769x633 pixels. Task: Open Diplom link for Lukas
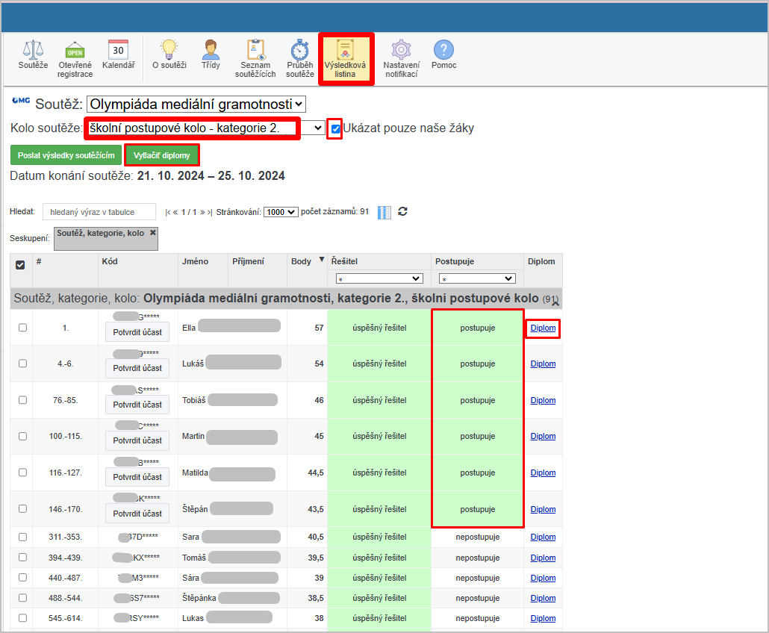(543, 618)
